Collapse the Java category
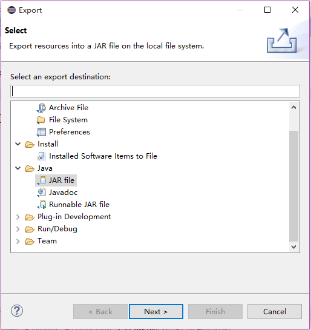 coord(18,168)
